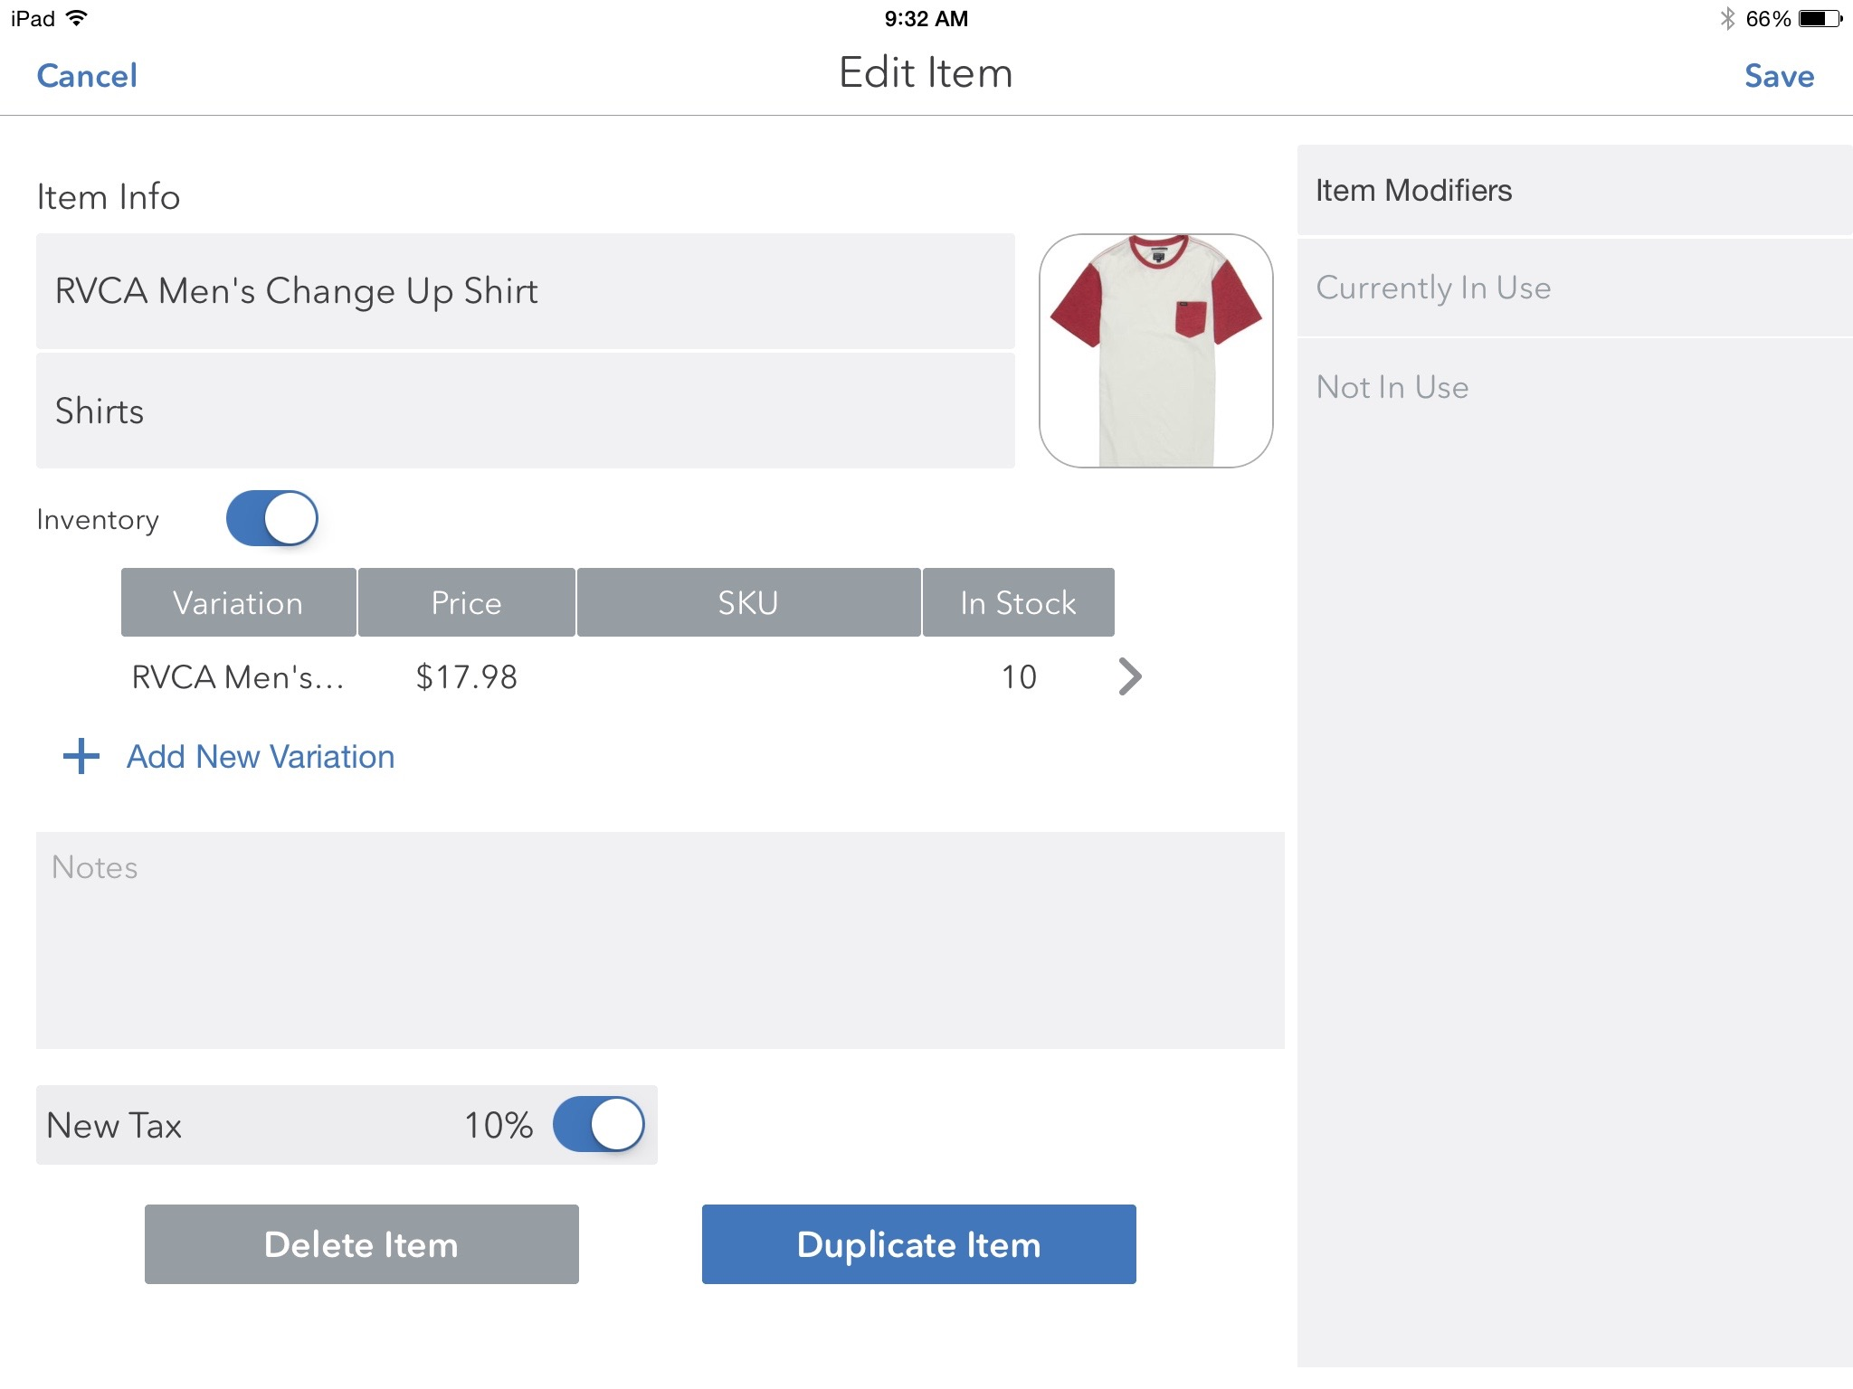The height and width of the screenshot is (1389, 1853).
Task: Save the edited item
Action: [1779, 76]
